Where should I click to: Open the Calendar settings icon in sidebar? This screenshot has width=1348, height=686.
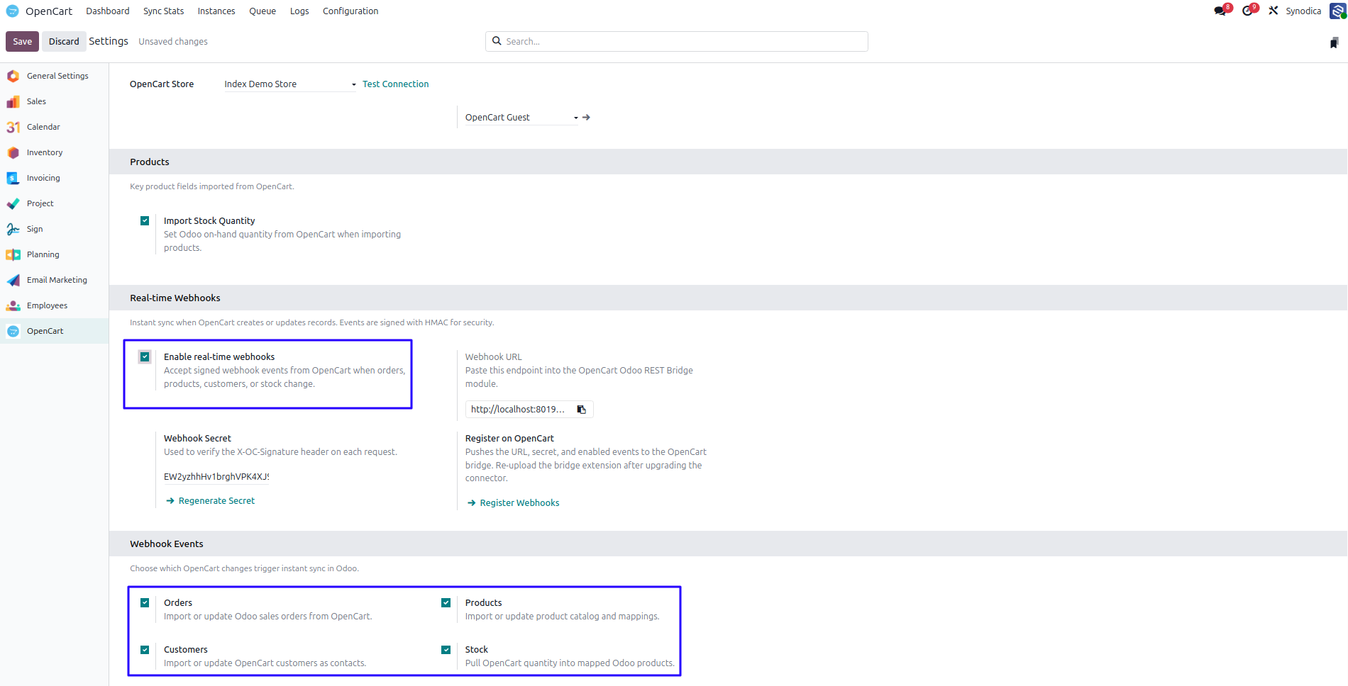[13, 127]
